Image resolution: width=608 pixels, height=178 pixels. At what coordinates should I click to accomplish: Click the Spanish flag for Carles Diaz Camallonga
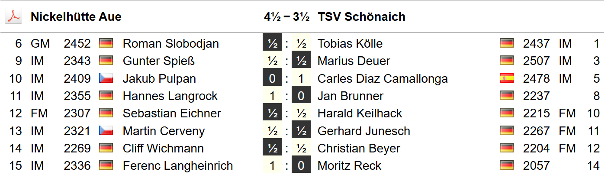(x=506, y=78)
